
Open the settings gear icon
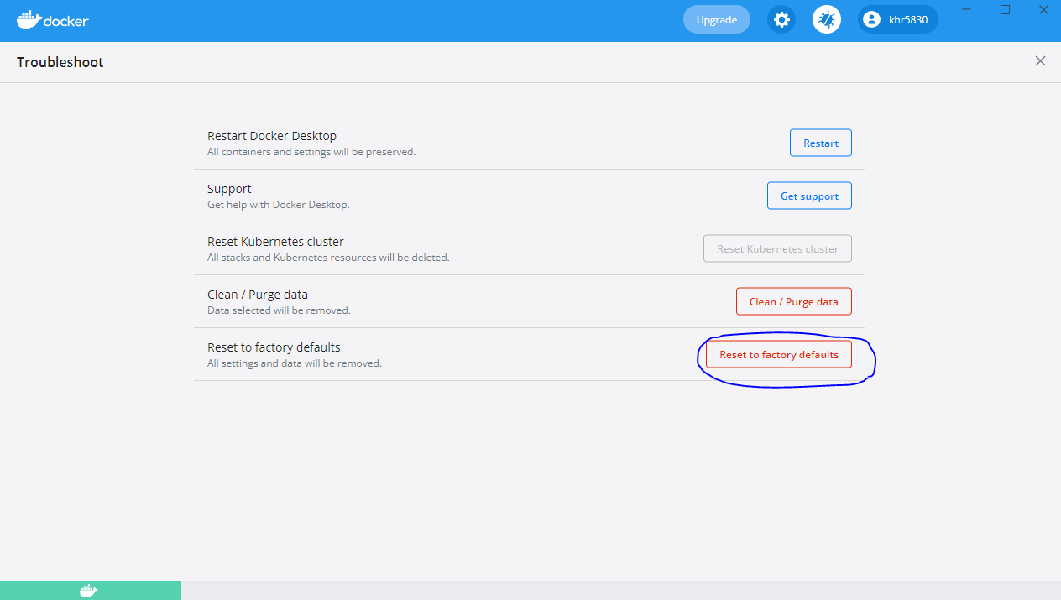pyautogui.click(x=781, y=19)
